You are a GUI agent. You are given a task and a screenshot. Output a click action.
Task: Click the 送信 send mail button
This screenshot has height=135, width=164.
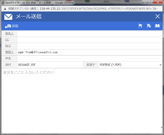pyautogui.click(x=12, y=26)
